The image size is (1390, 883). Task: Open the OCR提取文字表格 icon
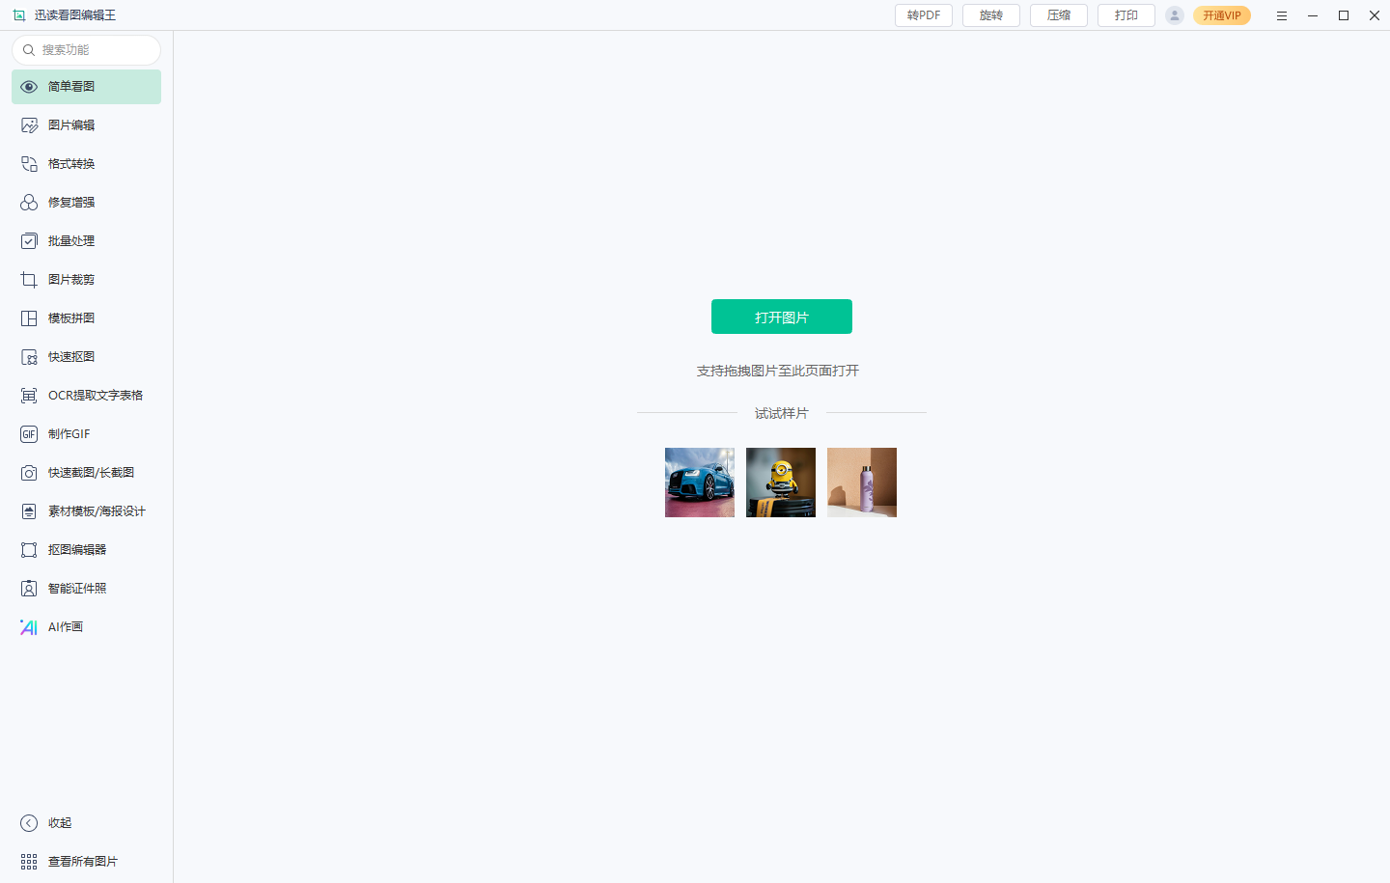click(29, 396)
